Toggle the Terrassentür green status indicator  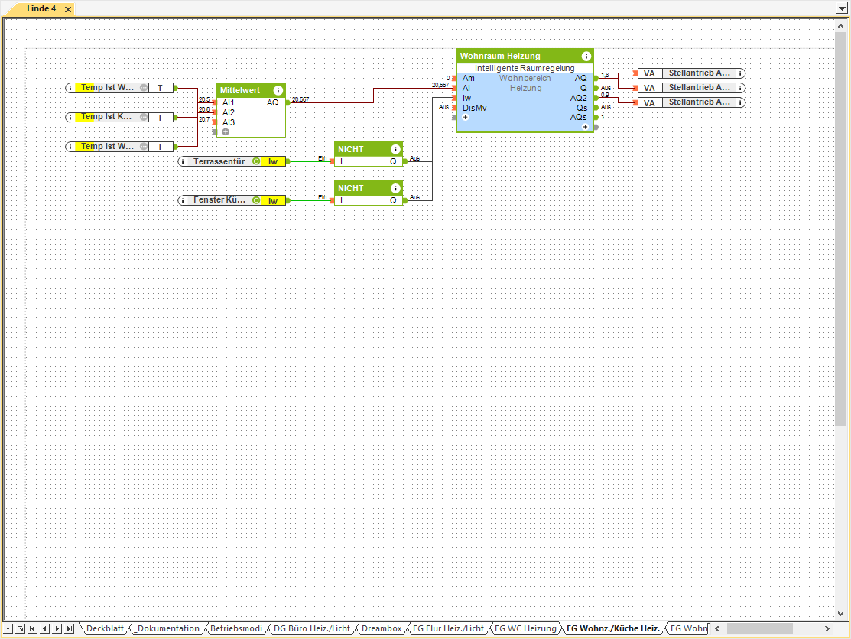256,161
